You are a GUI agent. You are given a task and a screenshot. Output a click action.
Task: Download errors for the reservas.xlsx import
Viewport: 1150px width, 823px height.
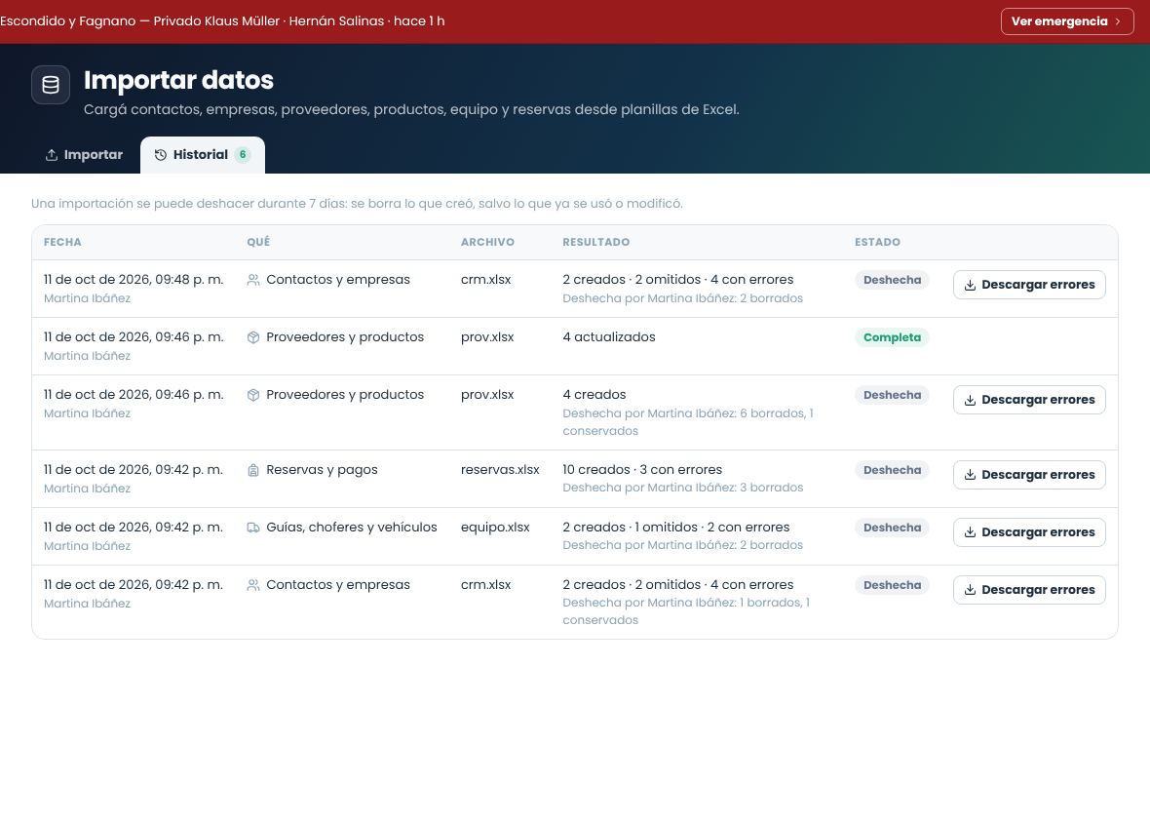tap(1029, 475)
